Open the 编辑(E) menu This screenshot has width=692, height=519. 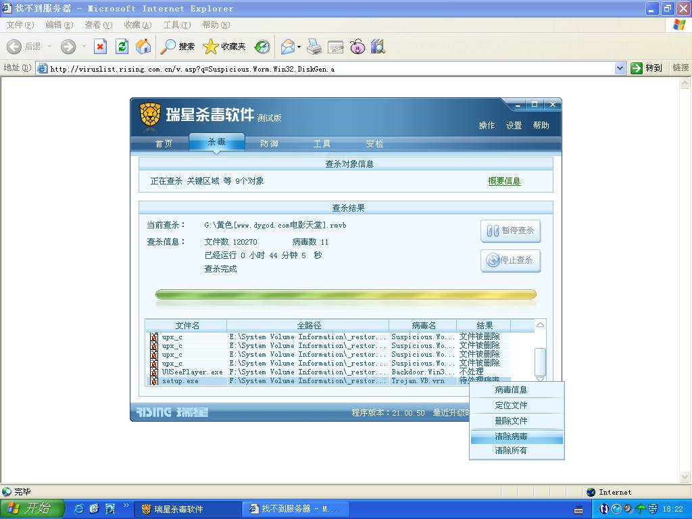pyautogui.click(x=59, y=25)
